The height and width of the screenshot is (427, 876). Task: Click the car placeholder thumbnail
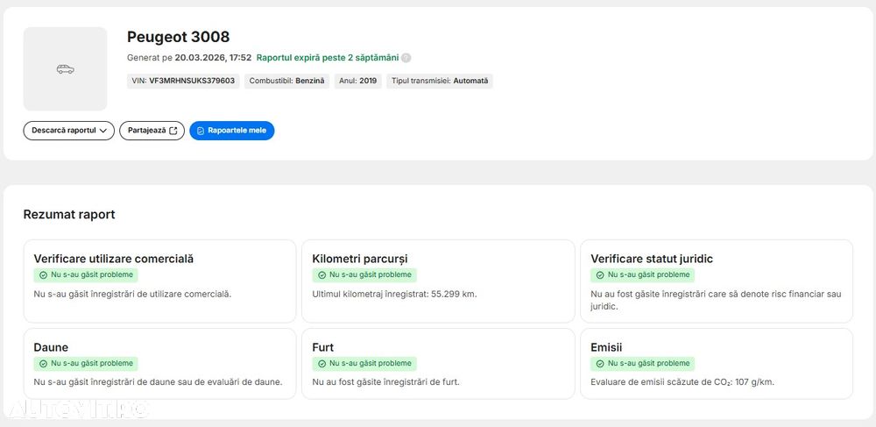tap(66, 68)
